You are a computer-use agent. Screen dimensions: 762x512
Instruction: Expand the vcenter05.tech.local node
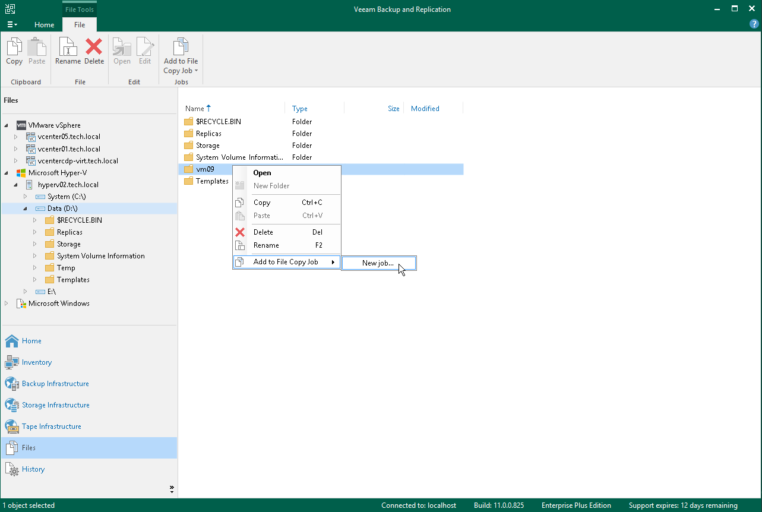tap(16, 137)
